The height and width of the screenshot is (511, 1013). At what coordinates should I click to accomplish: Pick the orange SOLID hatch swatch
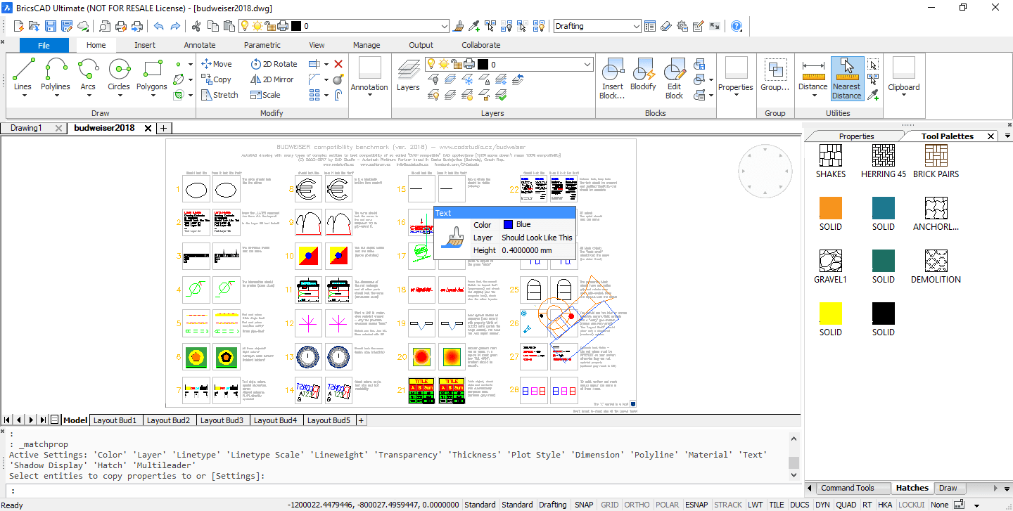831,208
